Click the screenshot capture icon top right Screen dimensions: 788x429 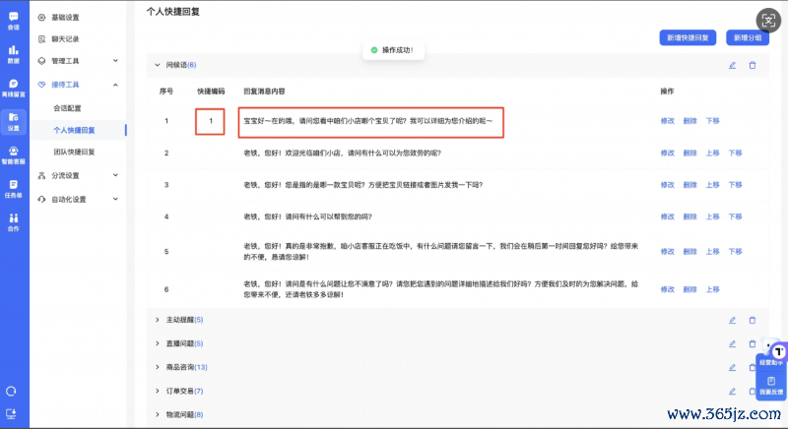[768, 21]
